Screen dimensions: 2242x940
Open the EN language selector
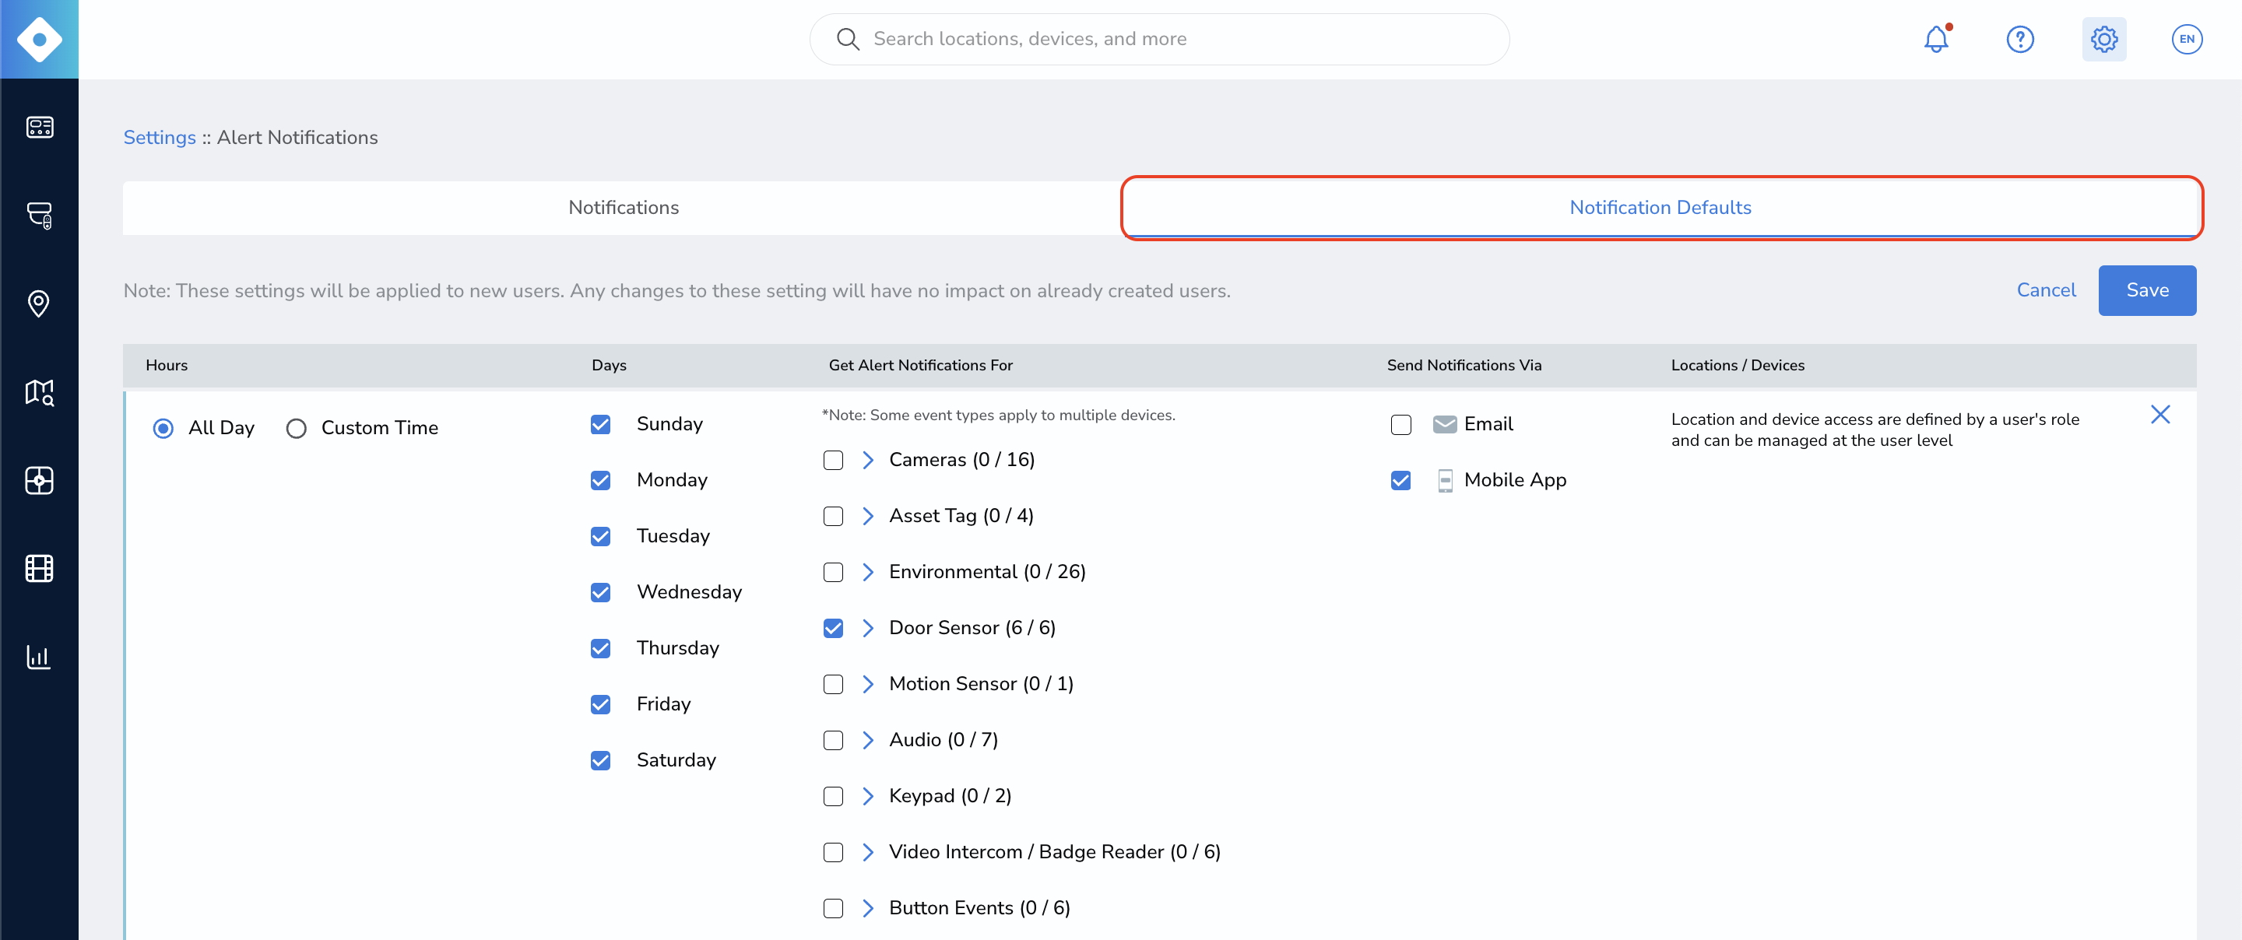coord(2186,39)
